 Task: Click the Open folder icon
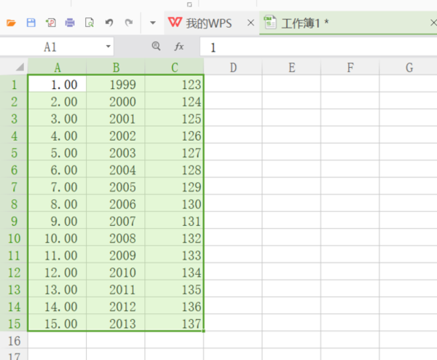[x=11, y=23]
